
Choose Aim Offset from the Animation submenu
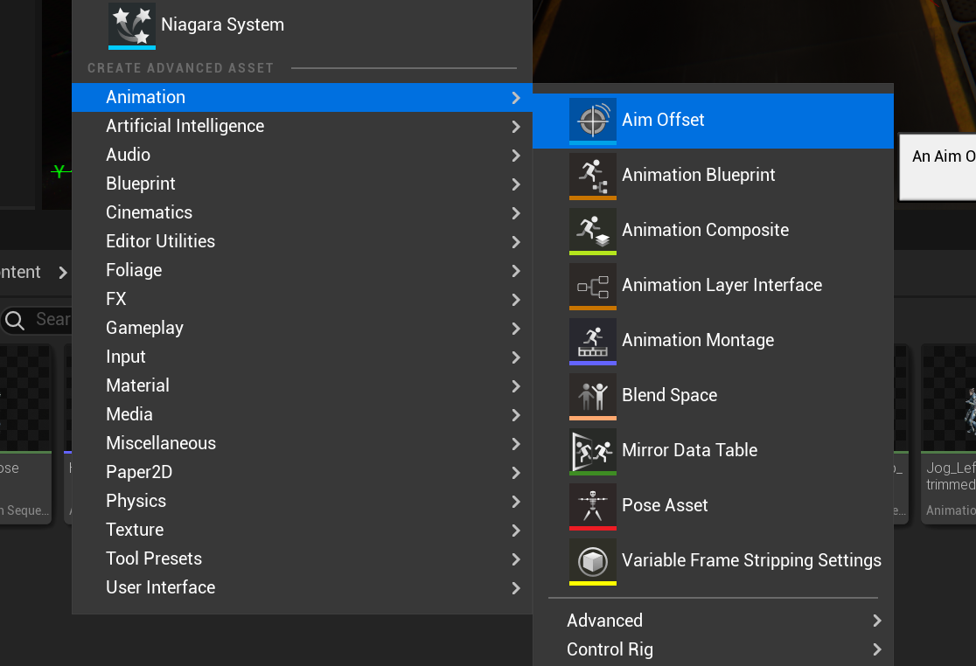713,121
